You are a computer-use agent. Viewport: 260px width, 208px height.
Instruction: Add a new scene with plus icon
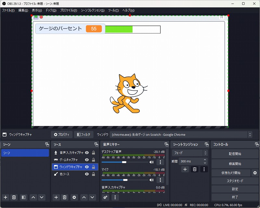pos(6,197)
